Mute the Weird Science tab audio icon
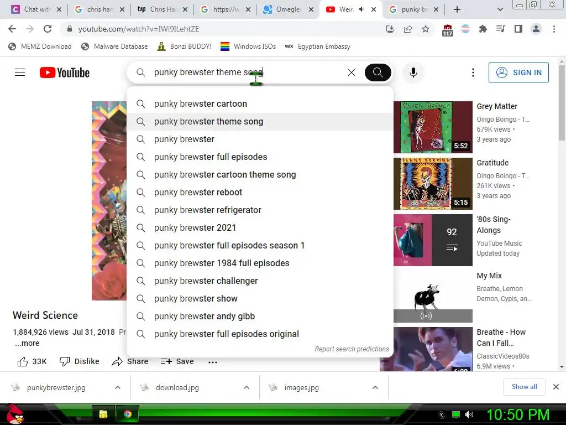Viewport: 566px width, 425px height. pos(362,9)
